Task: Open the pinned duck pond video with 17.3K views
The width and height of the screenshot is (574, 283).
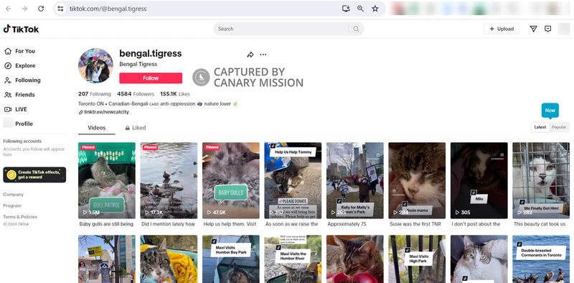Action: point(169,180)
